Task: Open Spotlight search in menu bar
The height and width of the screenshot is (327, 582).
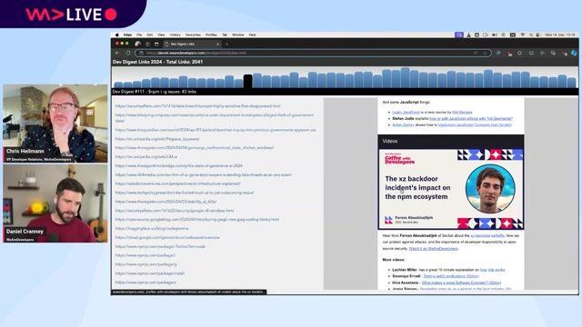Action: tap(531, 35)
